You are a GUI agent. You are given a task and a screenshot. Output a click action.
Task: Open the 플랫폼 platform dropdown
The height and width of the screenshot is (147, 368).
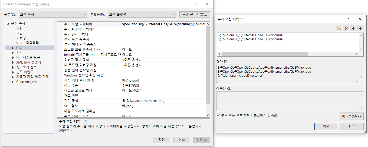coord(142,15)
